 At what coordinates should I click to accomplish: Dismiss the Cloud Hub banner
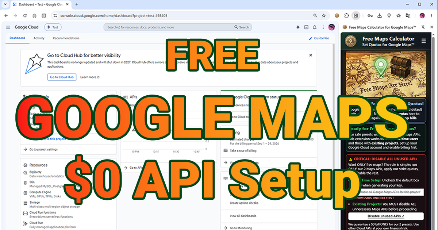point(311,55)
